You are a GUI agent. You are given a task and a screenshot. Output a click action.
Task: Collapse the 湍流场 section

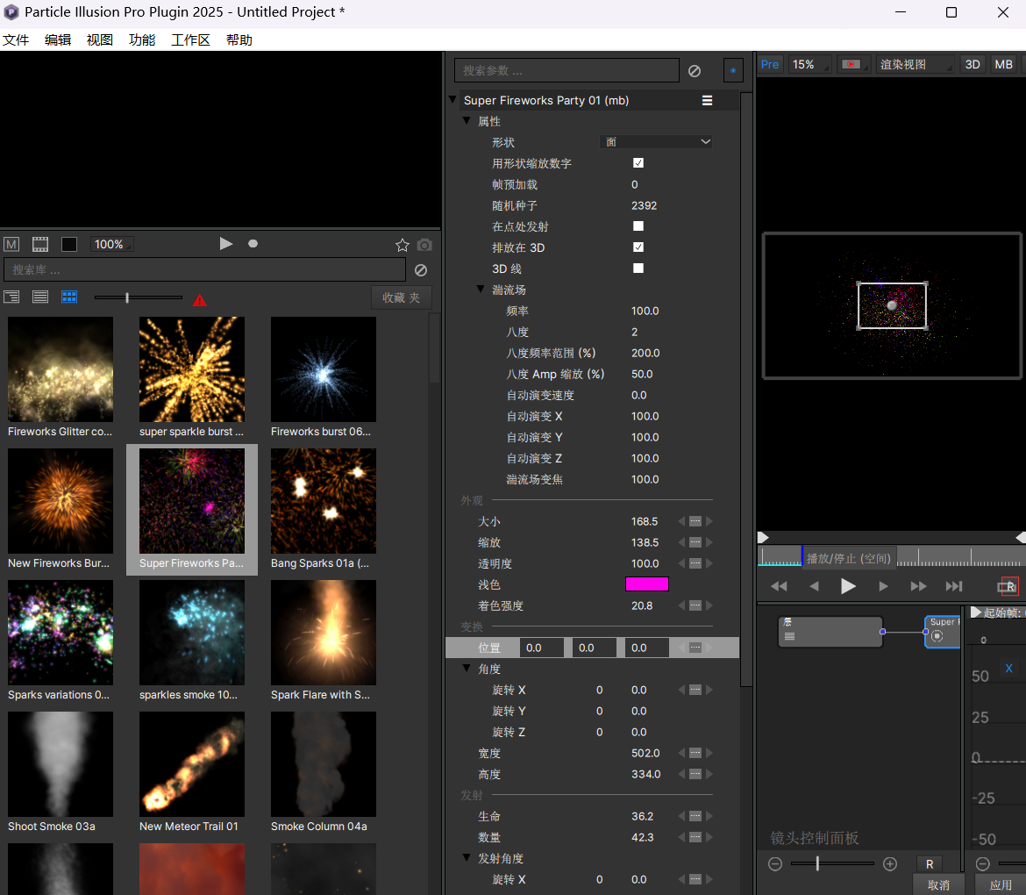(x=481, y=289)
